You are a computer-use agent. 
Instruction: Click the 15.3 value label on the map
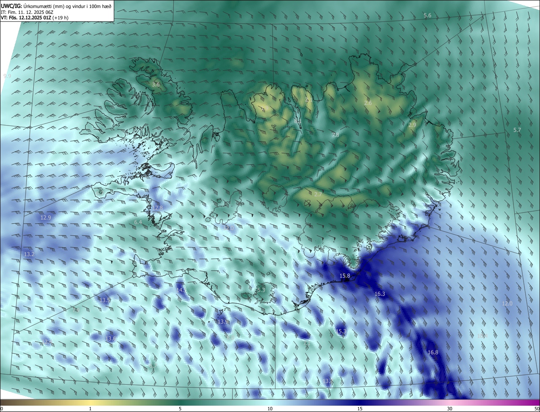(341, 332)
